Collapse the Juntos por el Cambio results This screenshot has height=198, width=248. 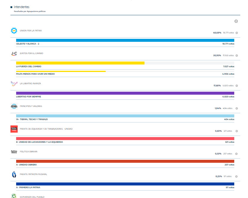coord(237,56)
